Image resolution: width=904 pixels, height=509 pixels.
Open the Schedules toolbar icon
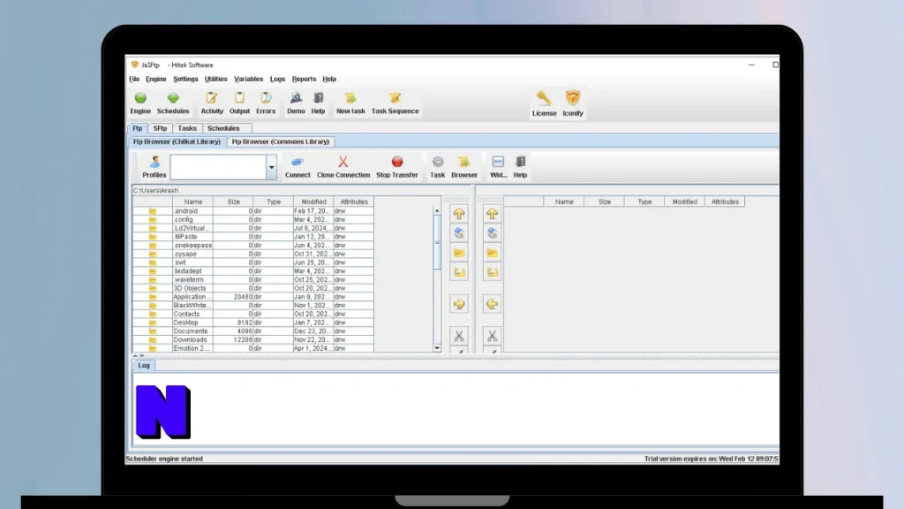click(173, 98)
